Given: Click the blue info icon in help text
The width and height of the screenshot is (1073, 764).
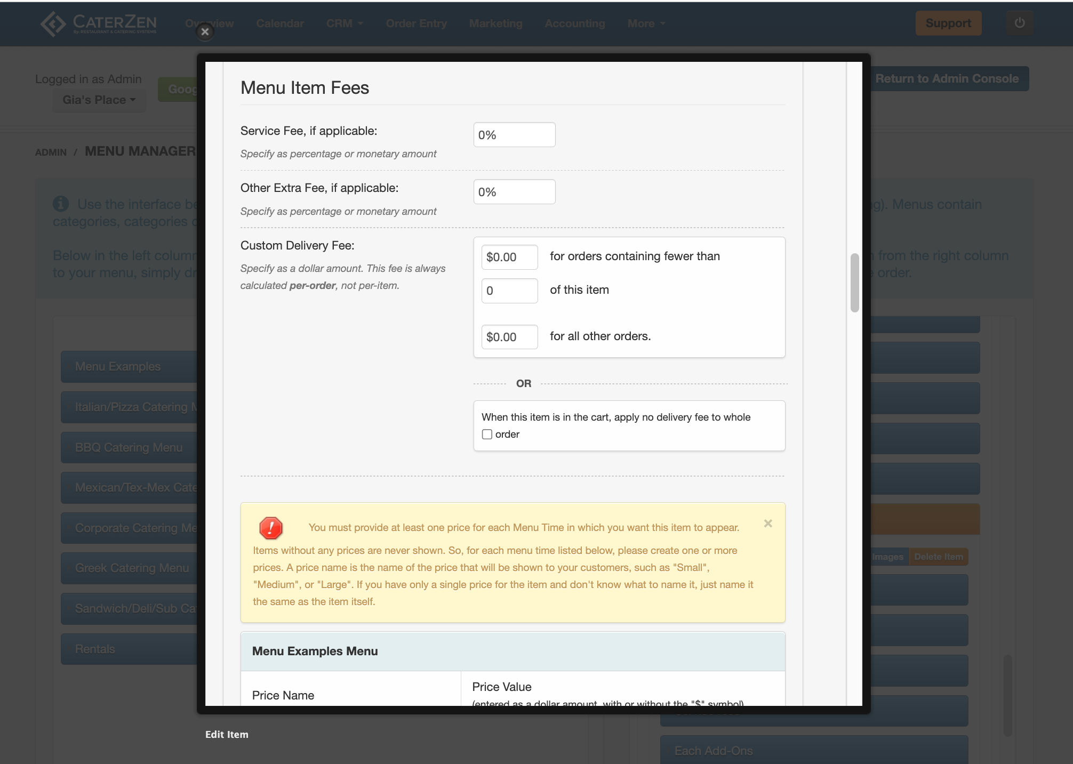Looking at the screenshot, I should click(61, 204).
